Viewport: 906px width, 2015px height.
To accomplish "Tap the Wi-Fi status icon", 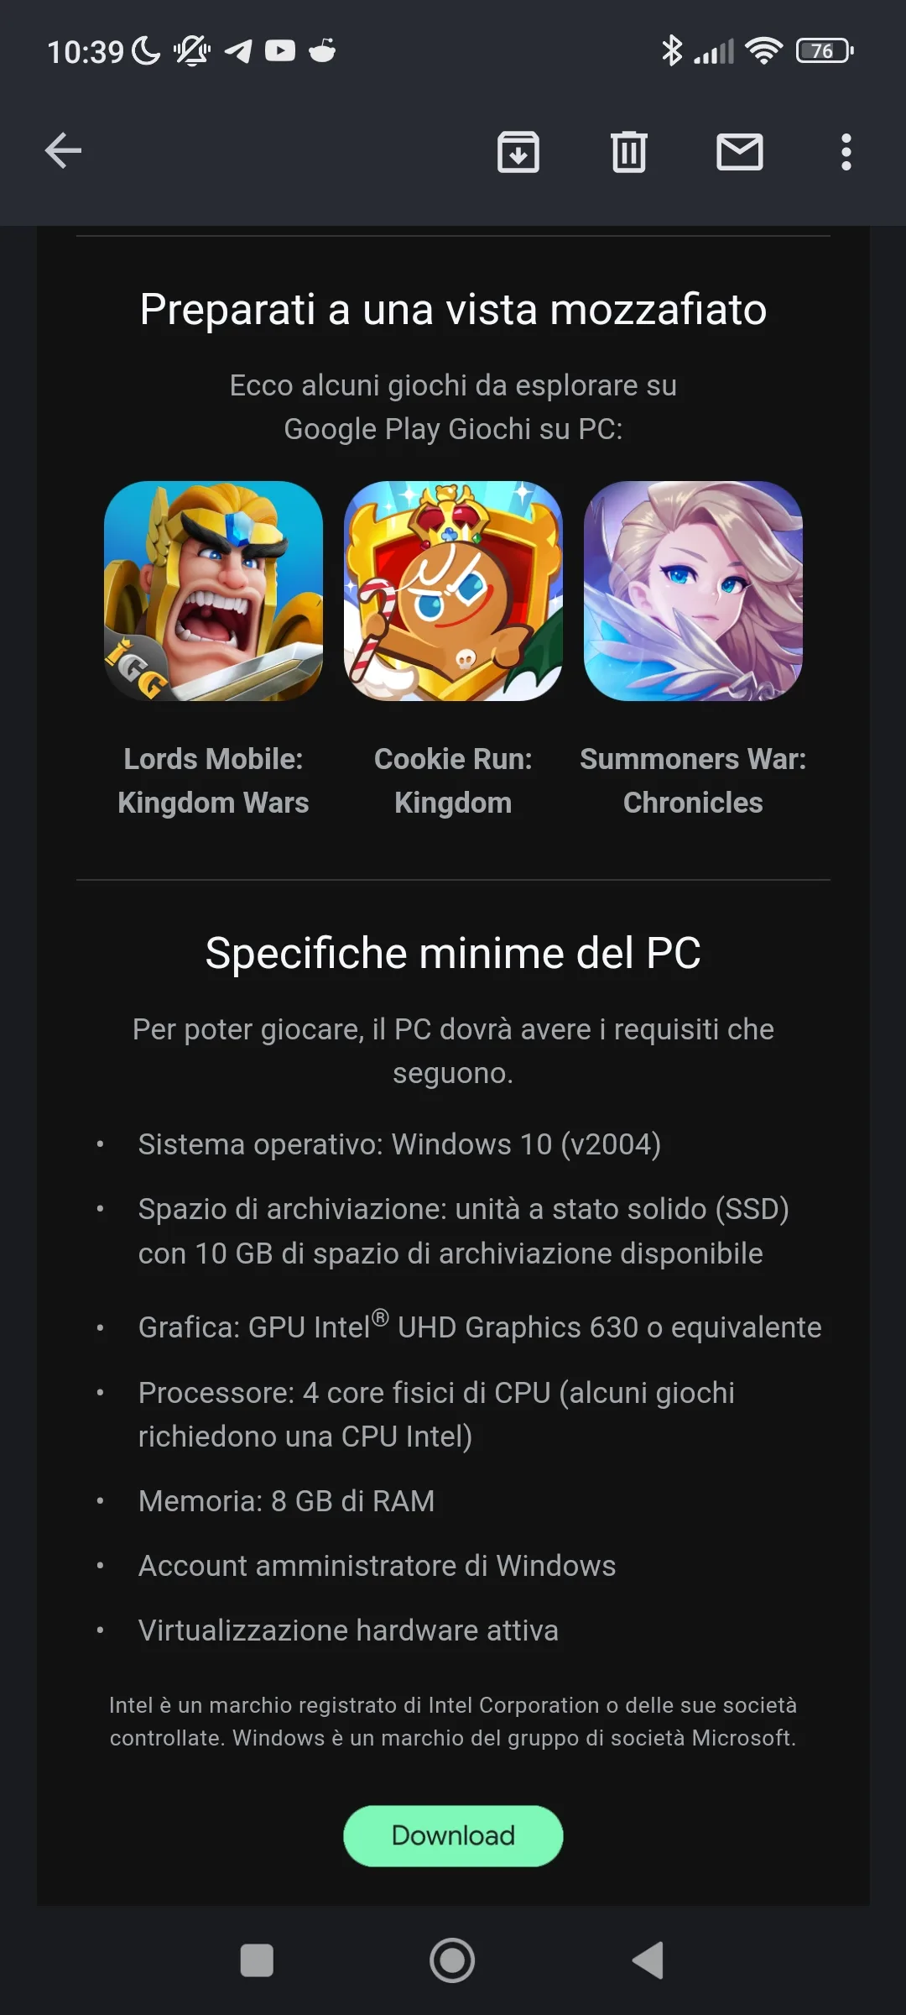I will coord(763,51).
